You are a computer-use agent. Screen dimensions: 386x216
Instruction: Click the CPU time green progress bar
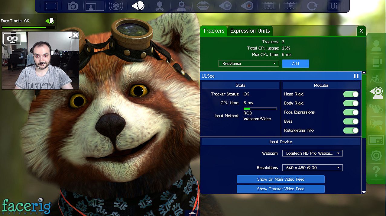(x=260, y=109)
